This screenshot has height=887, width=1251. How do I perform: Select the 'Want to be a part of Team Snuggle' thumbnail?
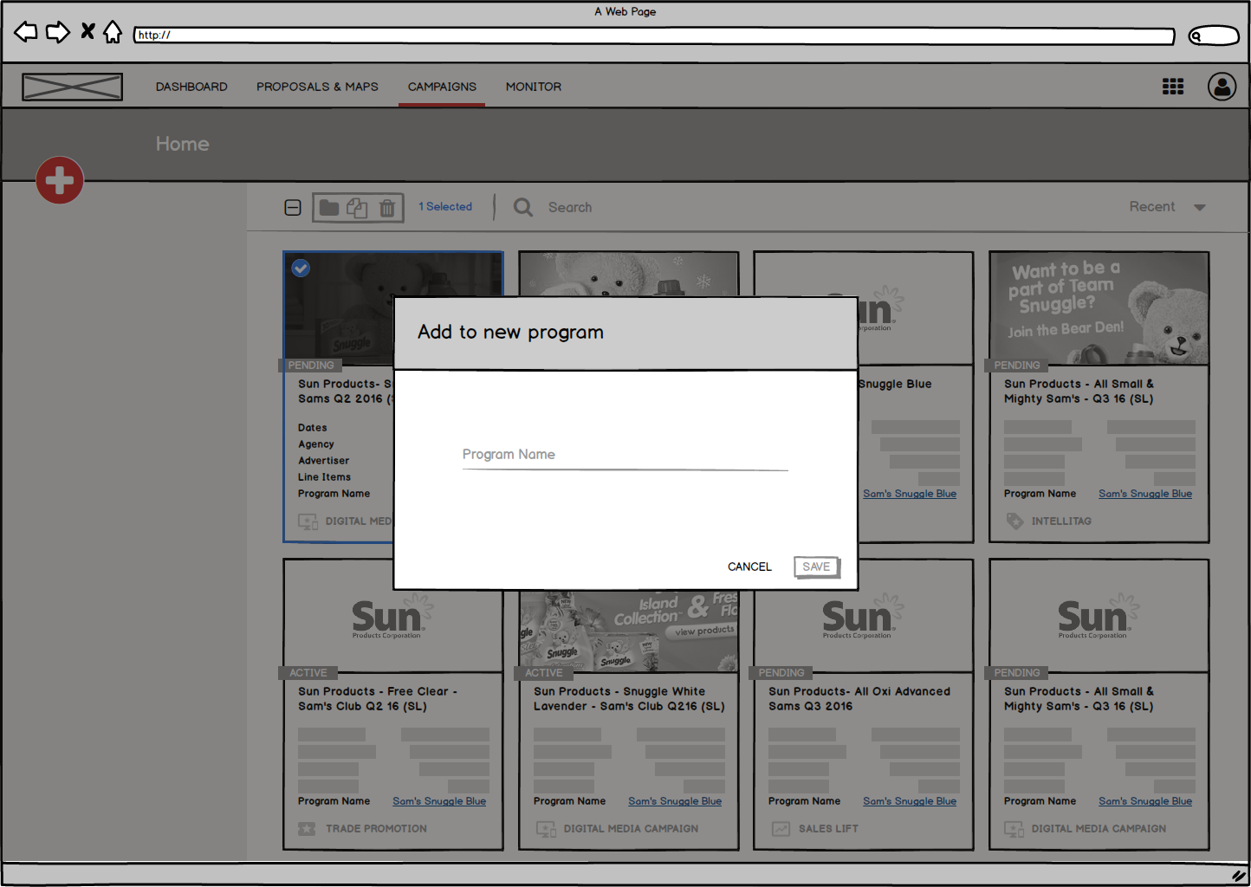[1099, 308]
